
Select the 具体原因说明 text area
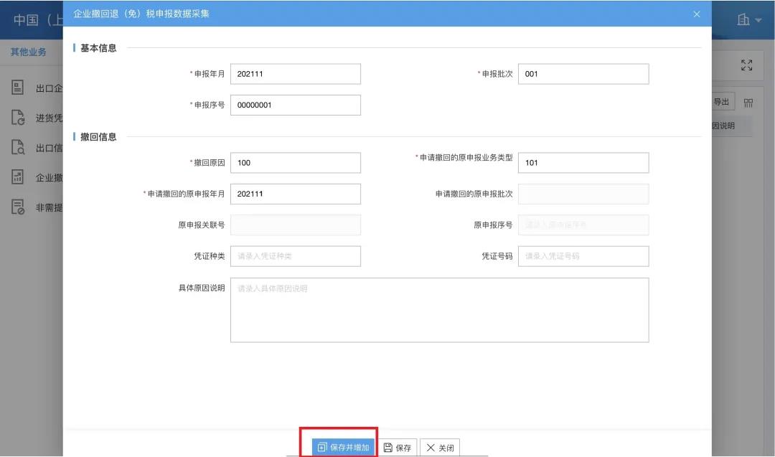coord(438,309)
